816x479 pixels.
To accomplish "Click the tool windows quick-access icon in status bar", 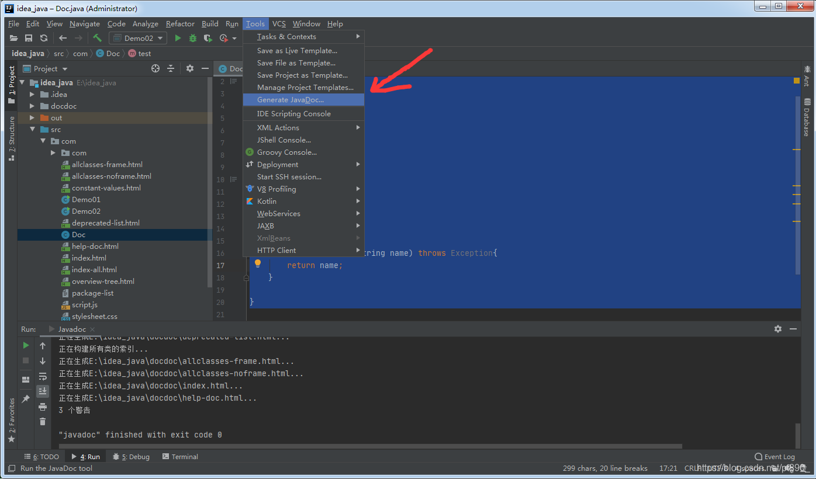I will tap(11, 468).
